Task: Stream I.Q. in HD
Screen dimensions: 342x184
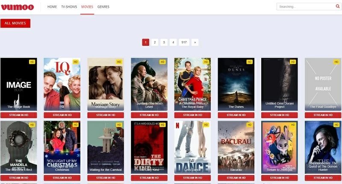Action: (62, 115)
